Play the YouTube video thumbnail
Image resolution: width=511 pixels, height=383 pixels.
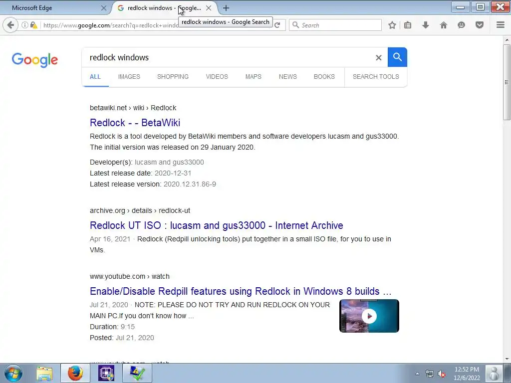click(x=369, y=316)
